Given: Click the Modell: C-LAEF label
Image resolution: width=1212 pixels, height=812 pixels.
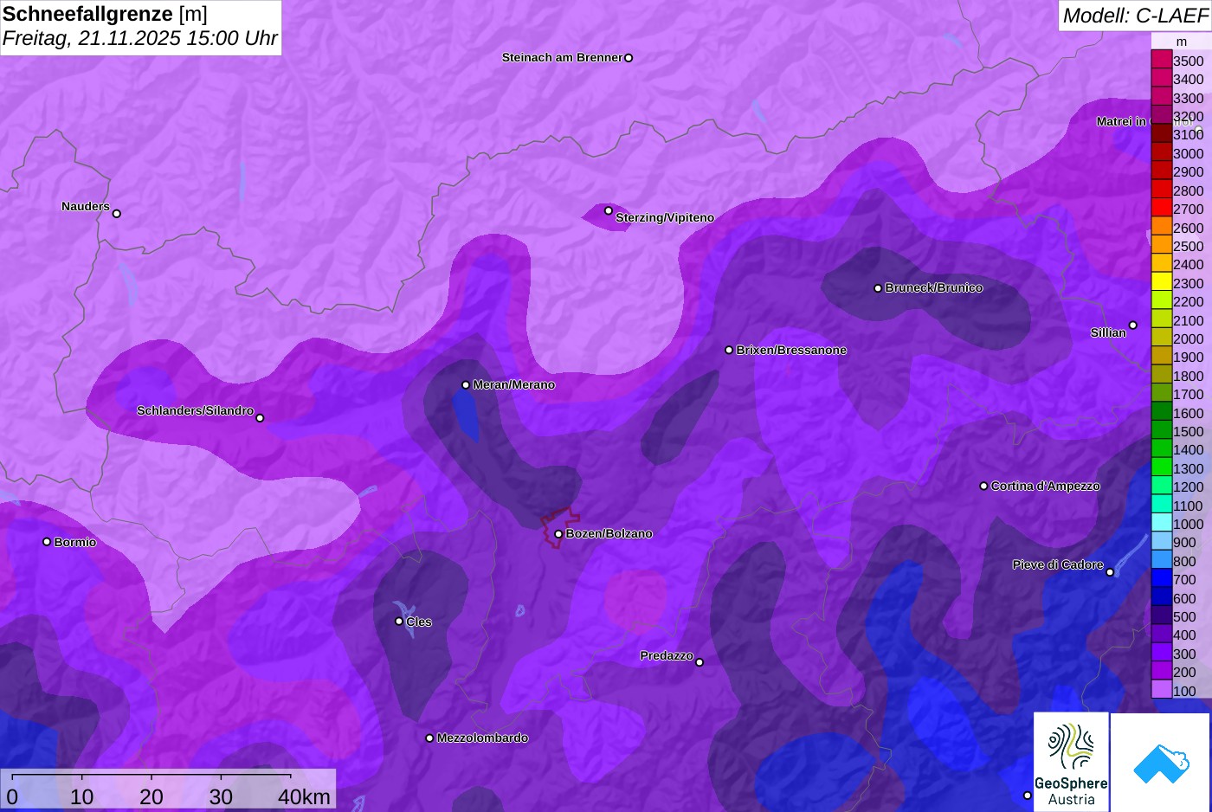Looking at the screenshot, I should click(1135, 15).
